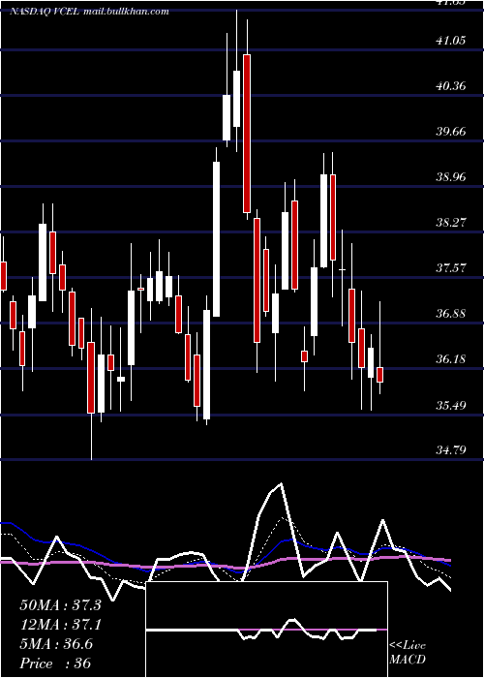Image resolution: width=484 pixels, height=678 pixels.
Task: Click the NASDAQ VCEL chart title
Action: (x=89, y=12)
